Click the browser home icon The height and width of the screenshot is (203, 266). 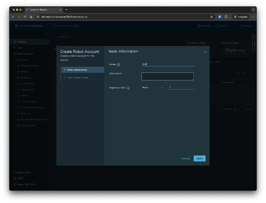31,17
